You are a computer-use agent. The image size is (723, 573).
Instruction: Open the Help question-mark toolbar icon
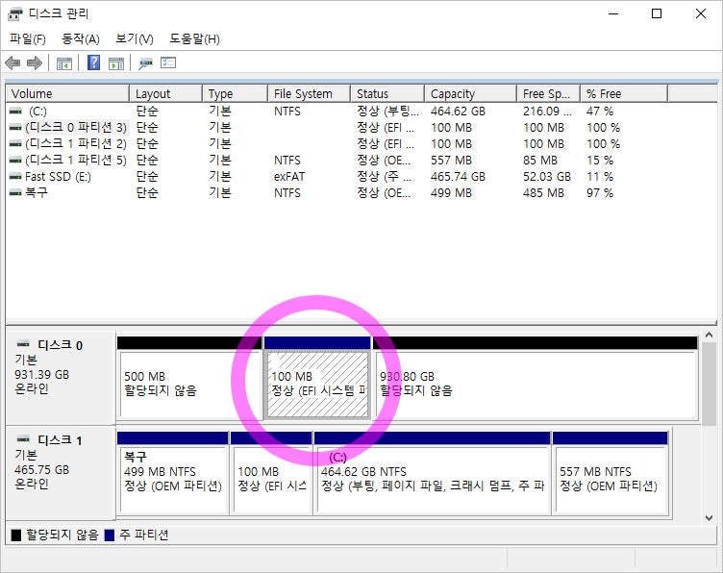[x=93, y=62]
